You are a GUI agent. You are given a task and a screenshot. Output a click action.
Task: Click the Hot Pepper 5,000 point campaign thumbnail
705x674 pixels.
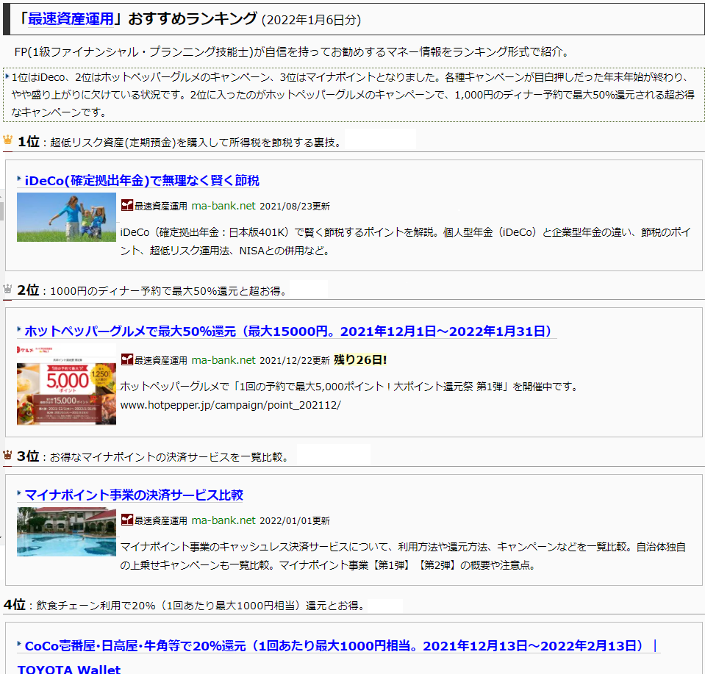[x=67, y=384]
